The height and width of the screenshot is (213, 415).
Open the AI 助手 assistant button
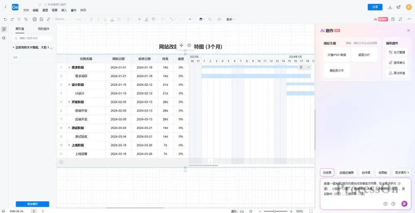tap(381, 19)
